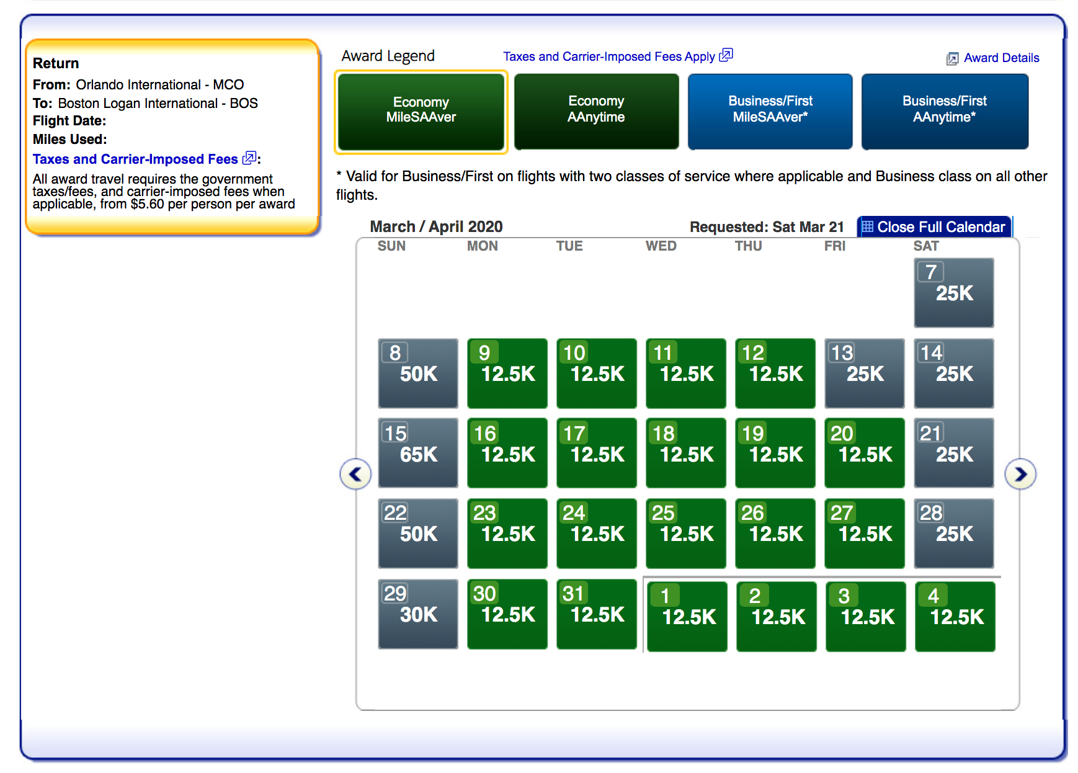This screenshot has width=1078, height=773.
Task: Pick April 4 at 12.5K miles
Action: click(955, 616)
